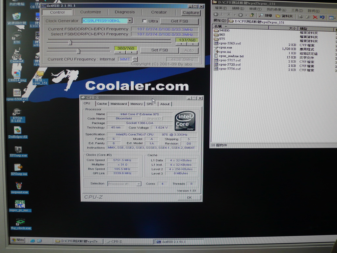Click the Intel Core i7 logo

185,121
